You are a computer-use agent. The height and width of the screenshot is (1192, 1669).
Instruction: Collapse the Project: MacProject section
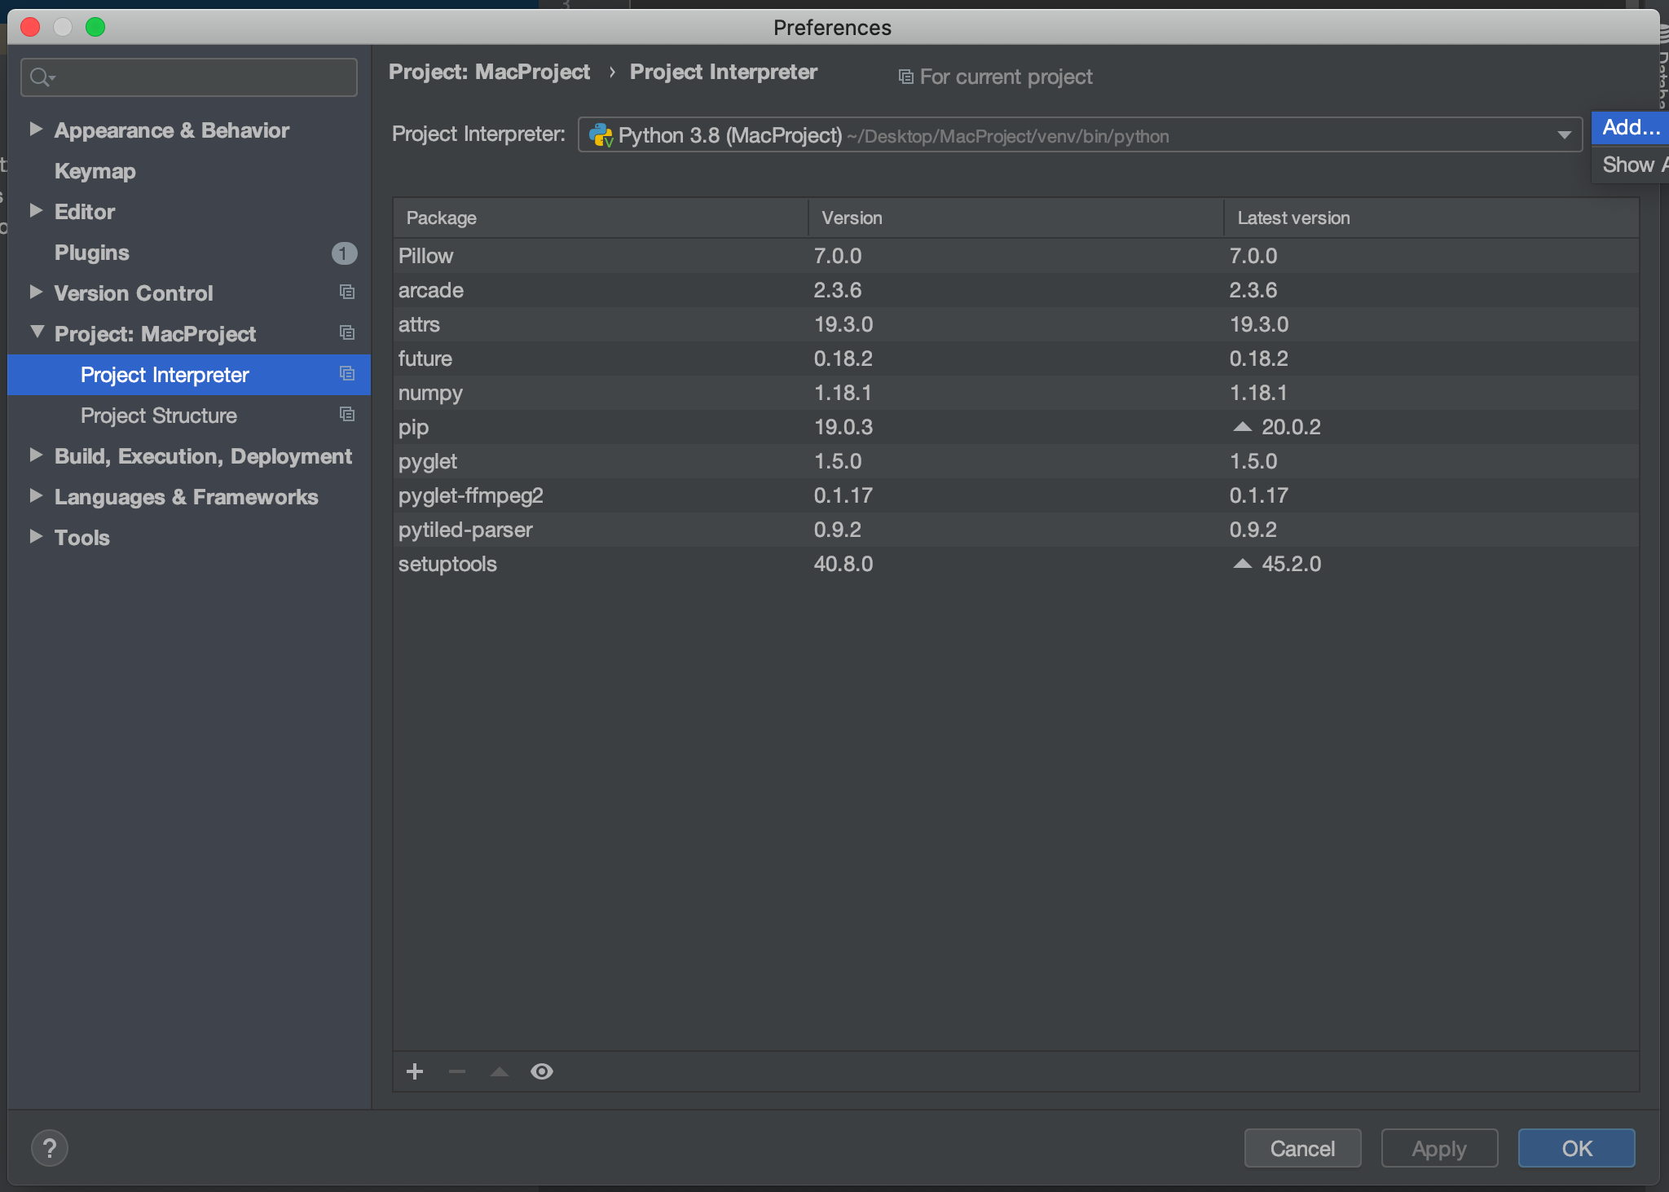coord(37,332)
